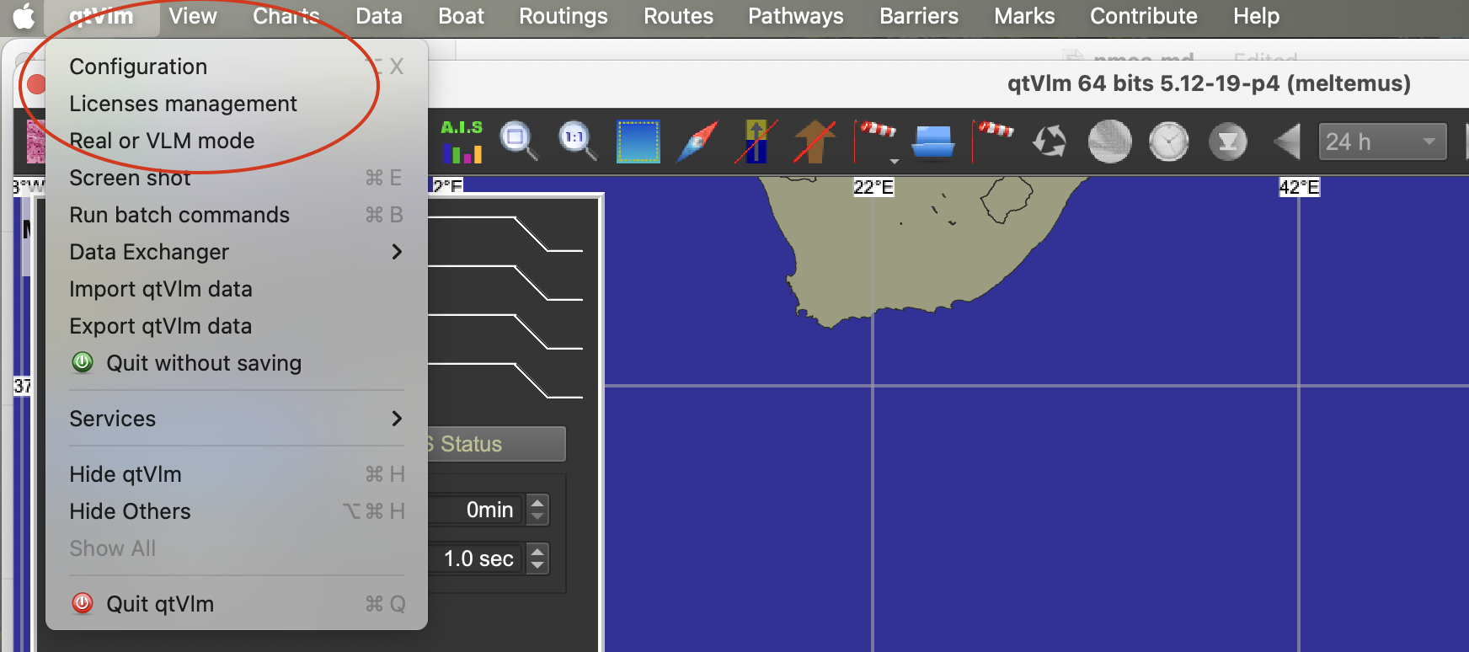
Task: Click the compass needle icon
Action: point(697,142)
